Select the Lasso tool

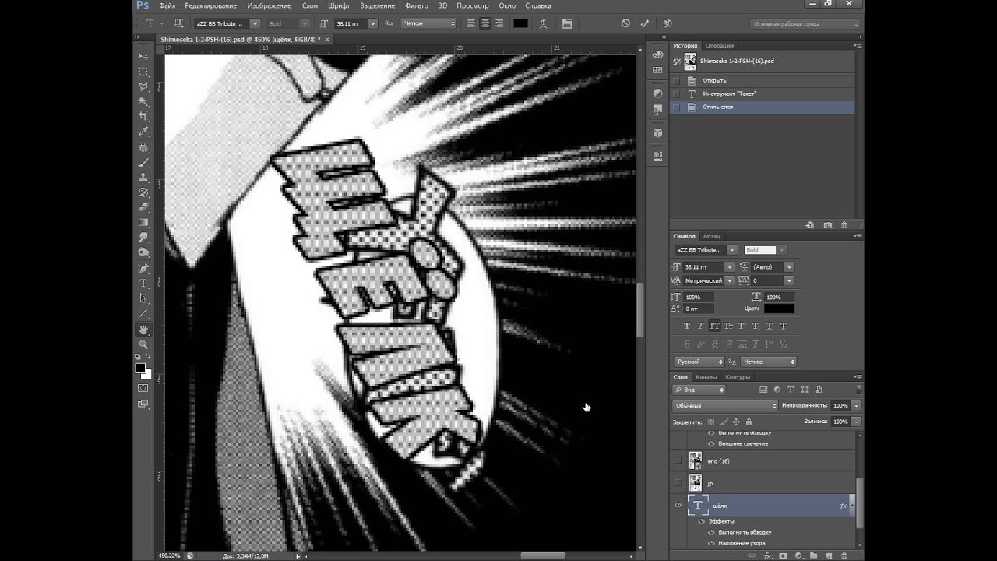coord(143,86)
